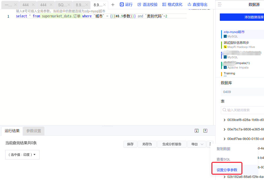Collapse the 数据源 panel via header icon
Screen dimensions: 264x180
(x=220, y=5)
